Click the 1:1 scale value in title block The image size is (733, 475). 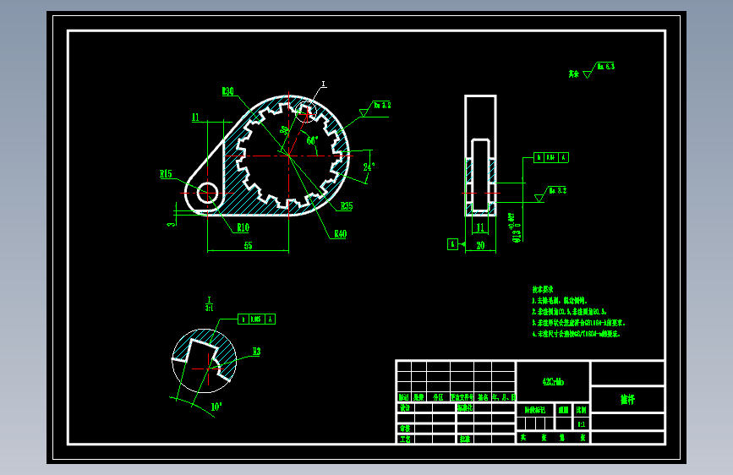click(582, 424)
